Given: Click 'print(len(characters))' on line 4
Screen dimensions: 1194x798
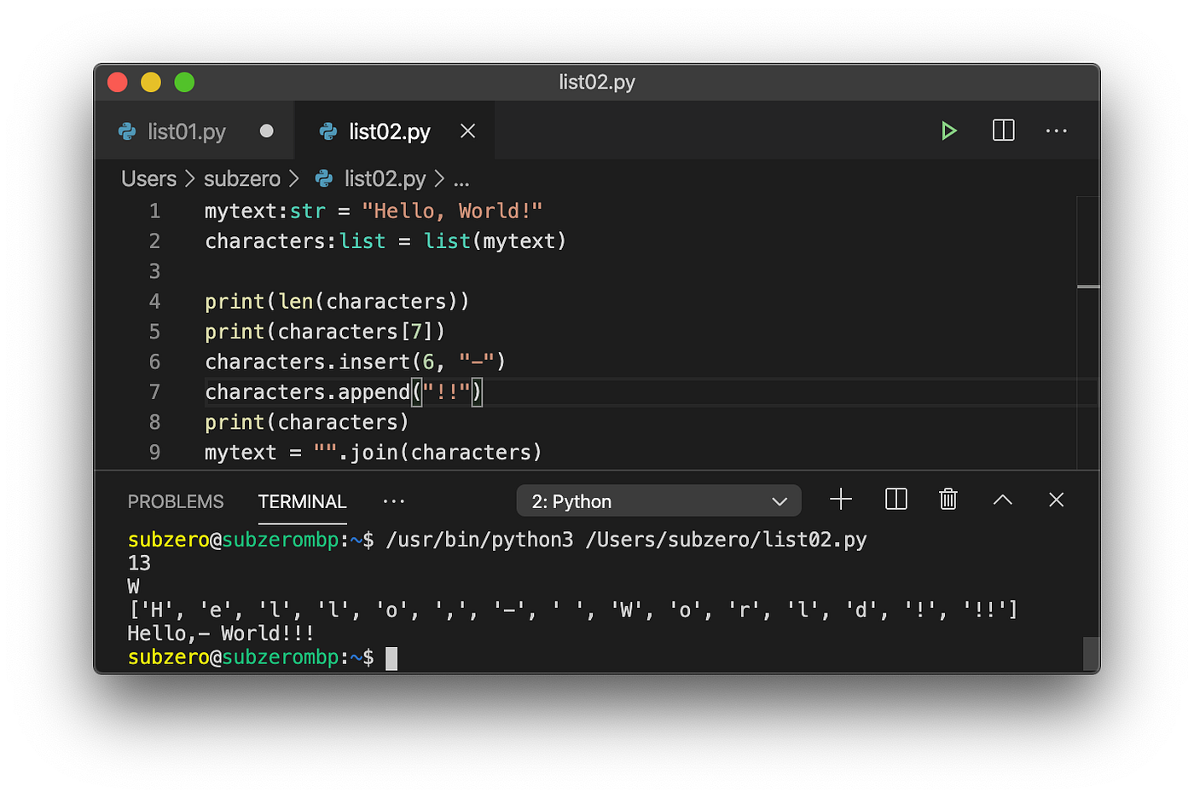Looking at the screenshot, I should 337,302.
